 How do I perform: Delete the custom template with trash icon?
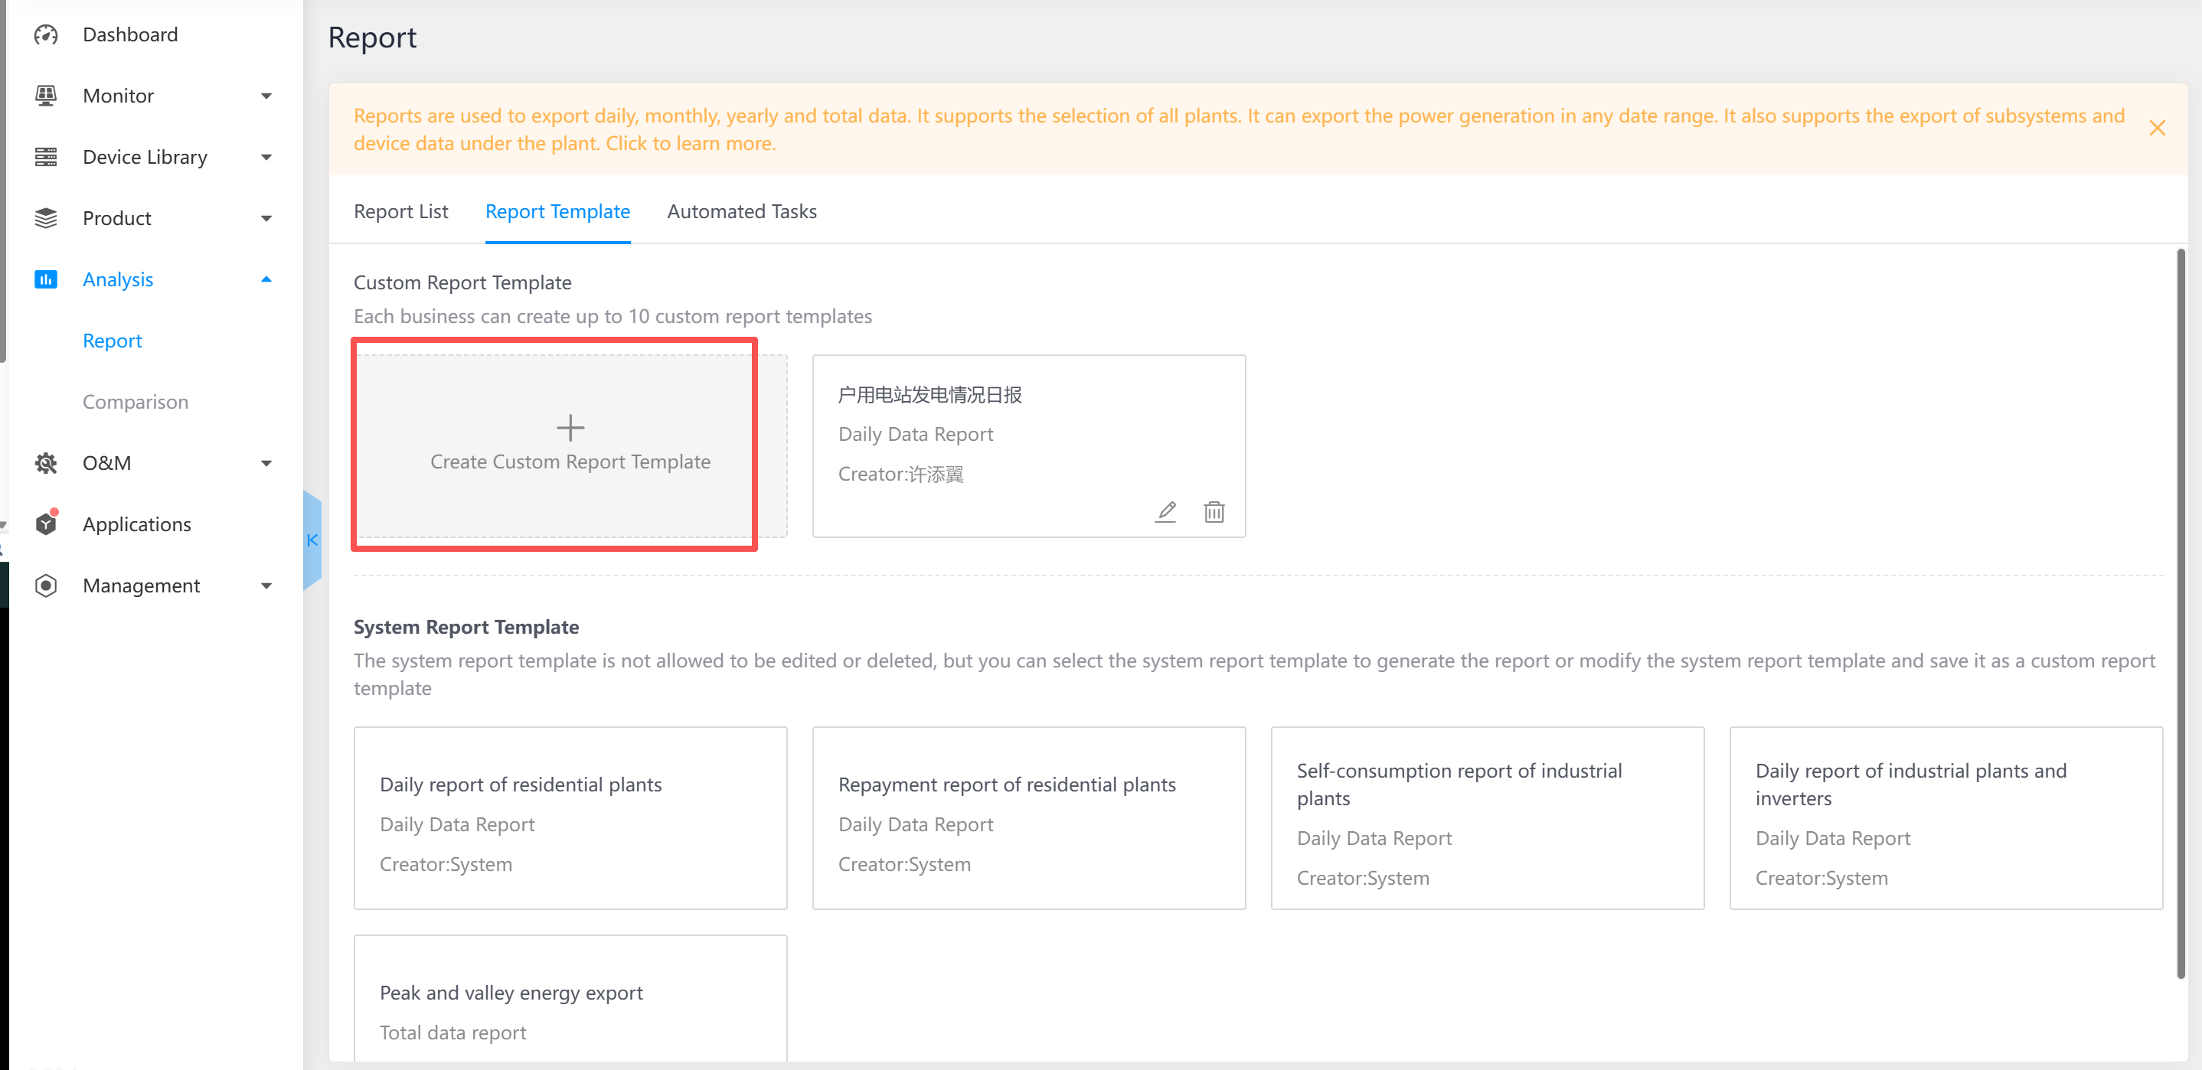1214,512
